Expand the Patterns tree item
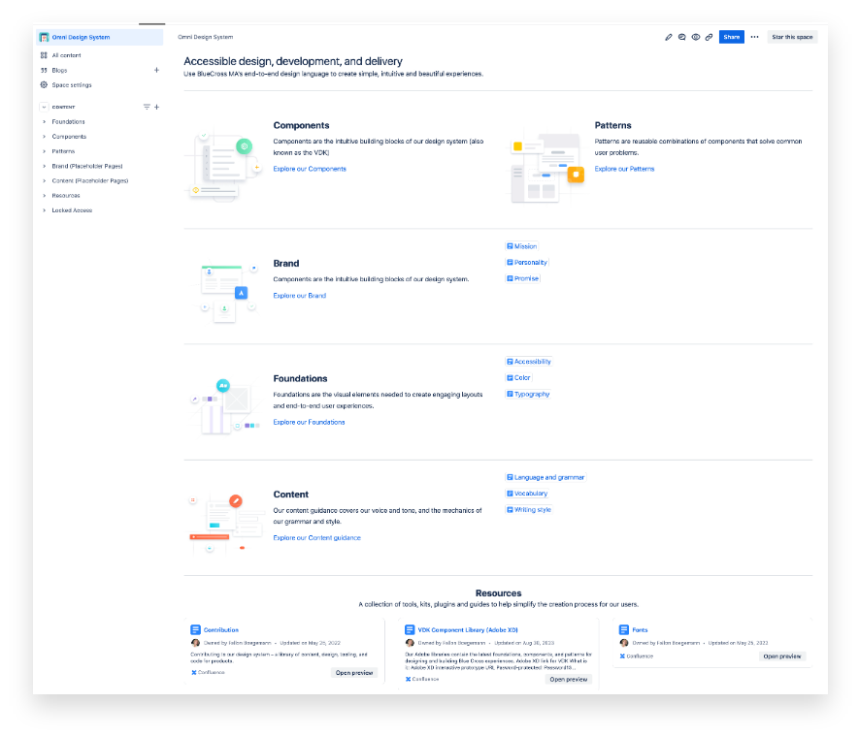859x736 pixels. click(x=45, y=151)
